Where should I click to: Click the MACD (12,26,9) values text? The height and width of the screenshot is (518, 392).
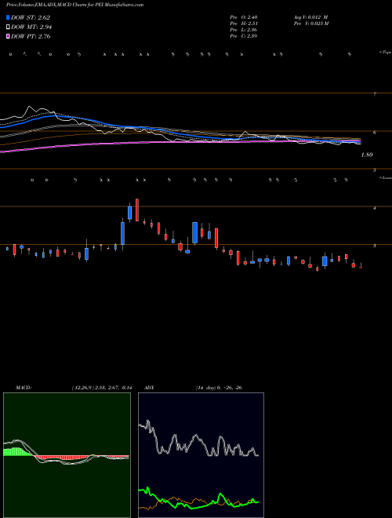(102, 388)
